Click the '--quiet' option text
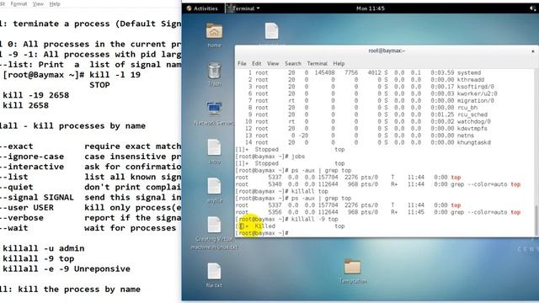Image resolution: width=539 pixels, height=303 pixels. 17,187
